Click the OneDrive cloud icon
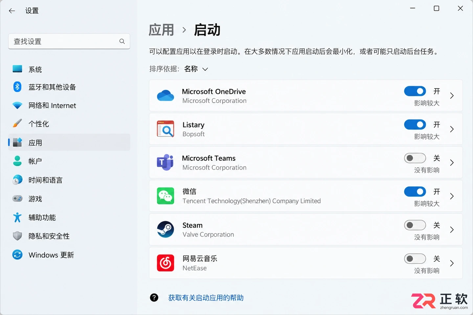The height and width of the screenshot is (315, 473). click(x=166, y=95)
